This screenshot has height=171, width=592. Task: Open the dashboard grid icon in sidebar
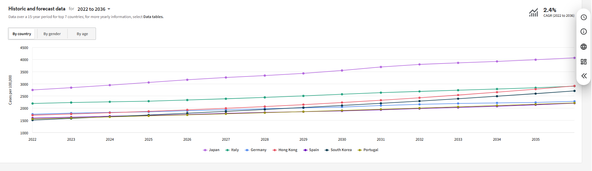pos(583,62)
